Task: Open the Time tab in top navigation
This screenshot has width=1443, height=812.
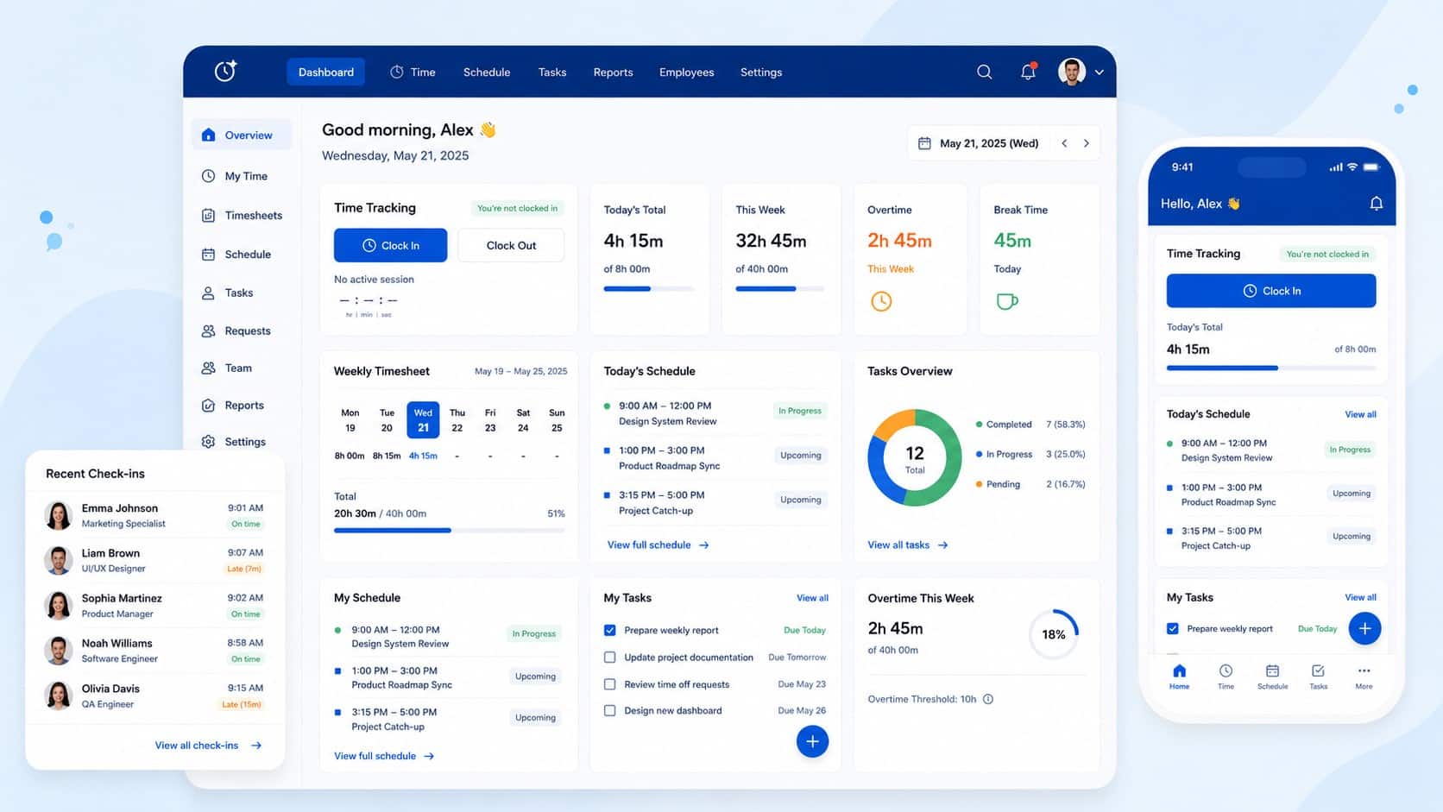Action: (413, 72)
